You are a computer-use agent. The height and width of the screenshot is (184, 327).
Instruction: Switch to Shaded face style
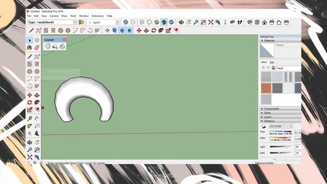157,22
